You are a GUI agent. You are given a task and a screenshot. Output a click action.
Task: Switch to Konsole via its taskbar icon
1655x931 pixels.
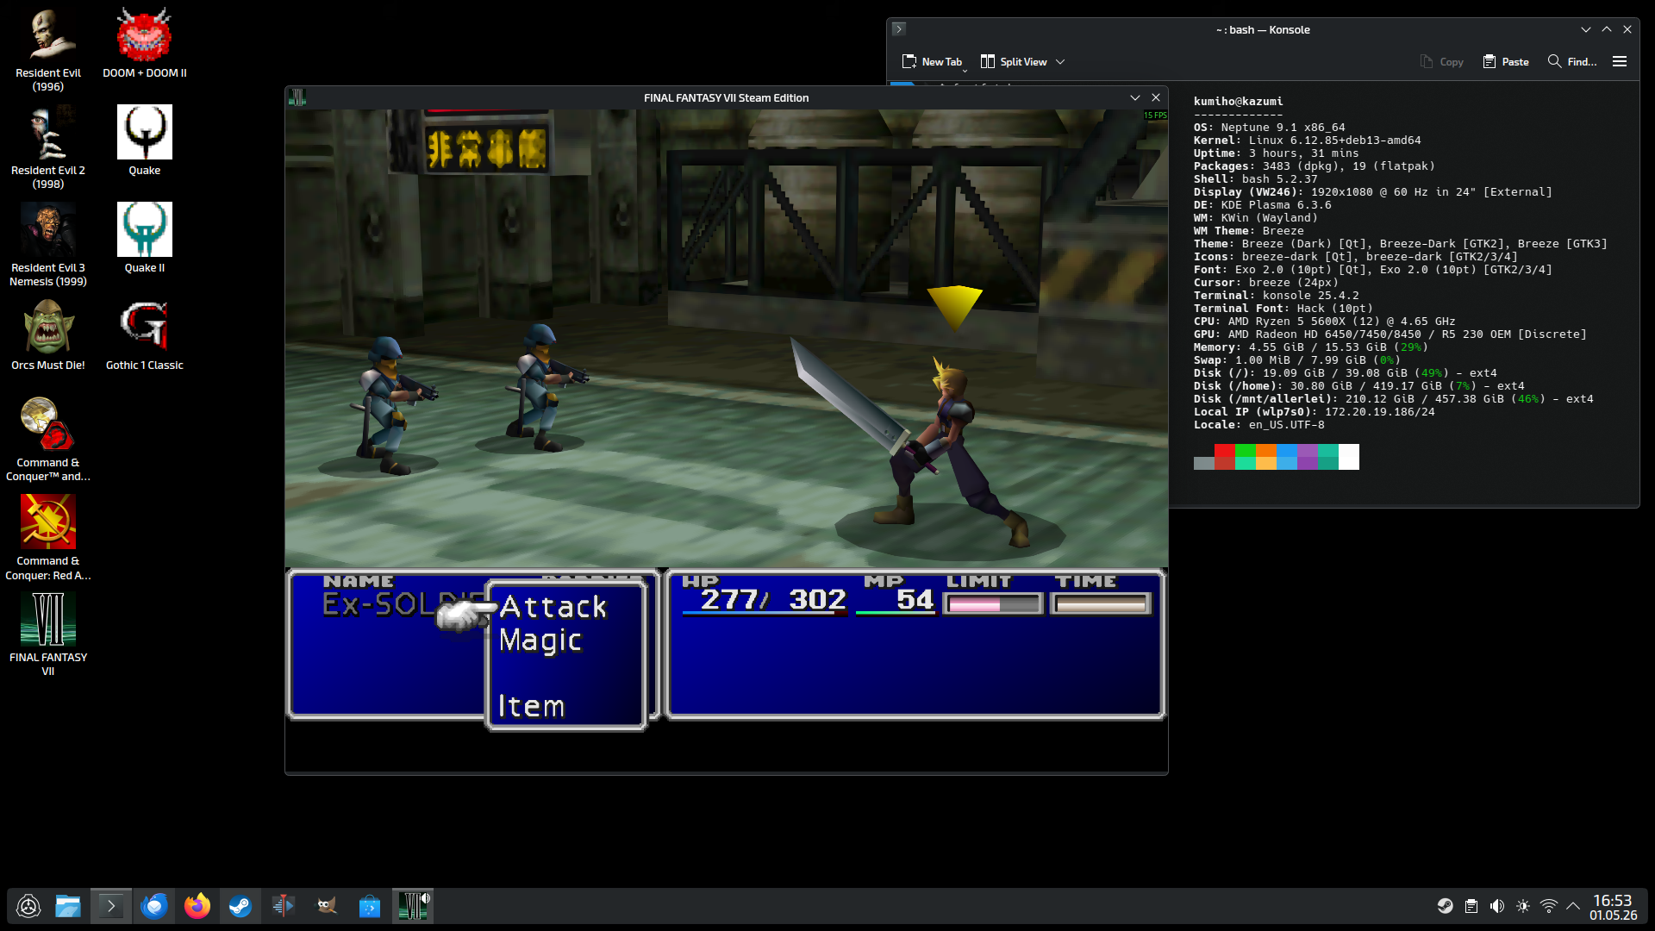(111, 906)
